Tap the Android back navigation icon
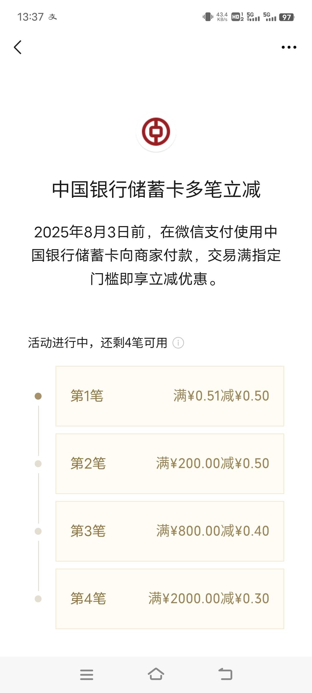The image size is (312, 693). tap(225, 674)
